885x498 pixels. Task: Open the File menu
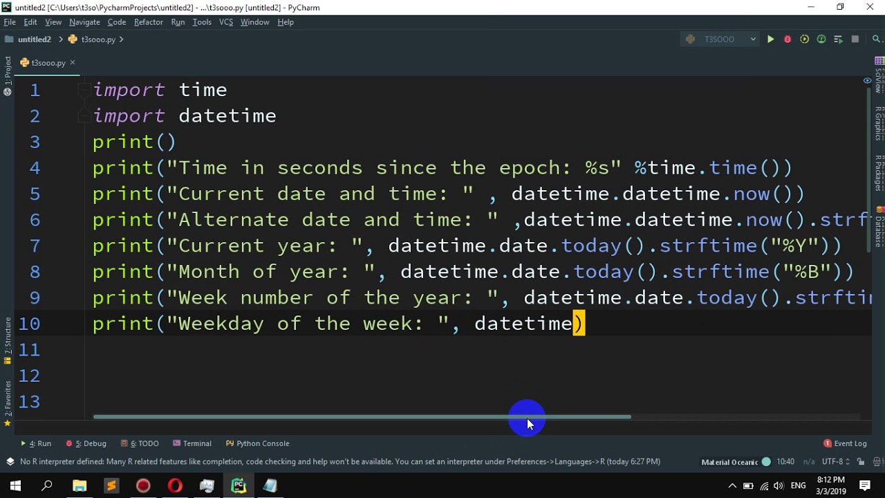point(10,22)
